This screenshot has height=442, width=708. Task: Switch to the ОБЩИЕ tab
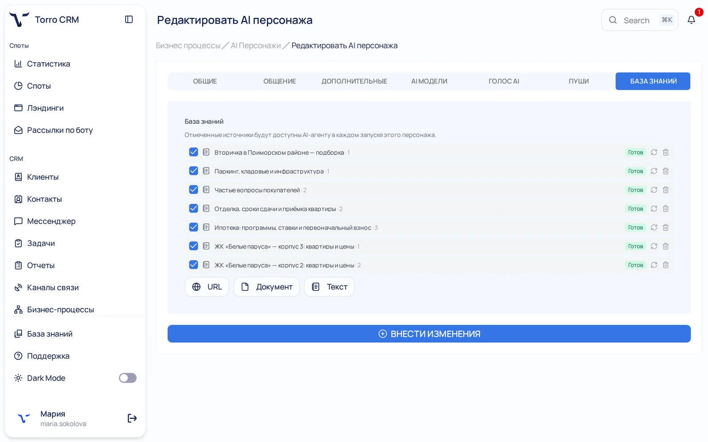205,81
